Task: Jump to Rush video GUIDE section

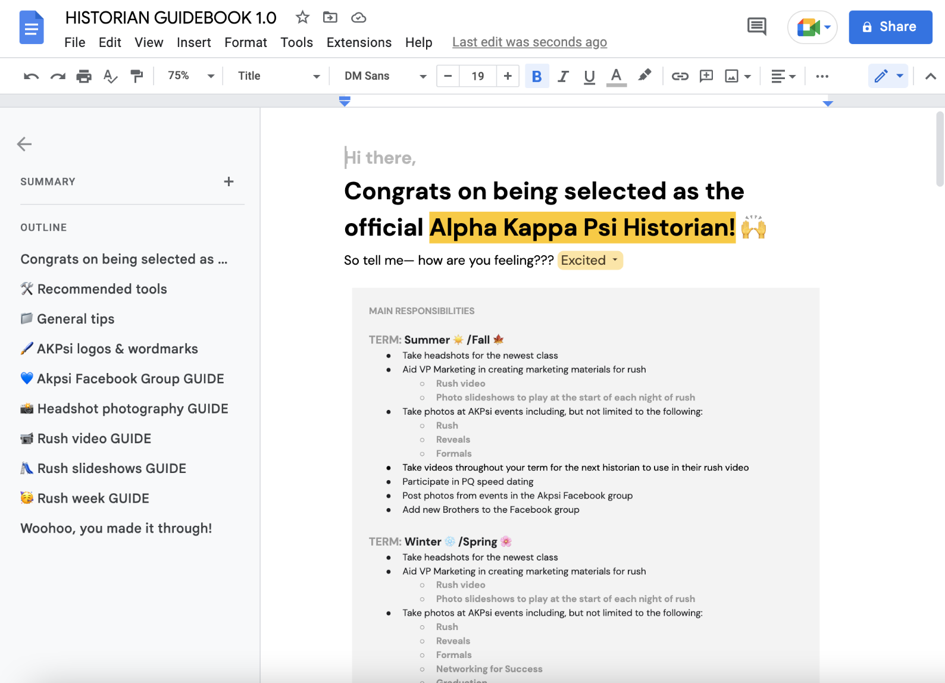Action: tap(86, 438)
